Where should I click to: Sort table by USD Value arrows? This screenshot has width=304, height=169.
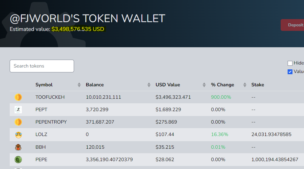pyautogui.click(x=204, y=85)
